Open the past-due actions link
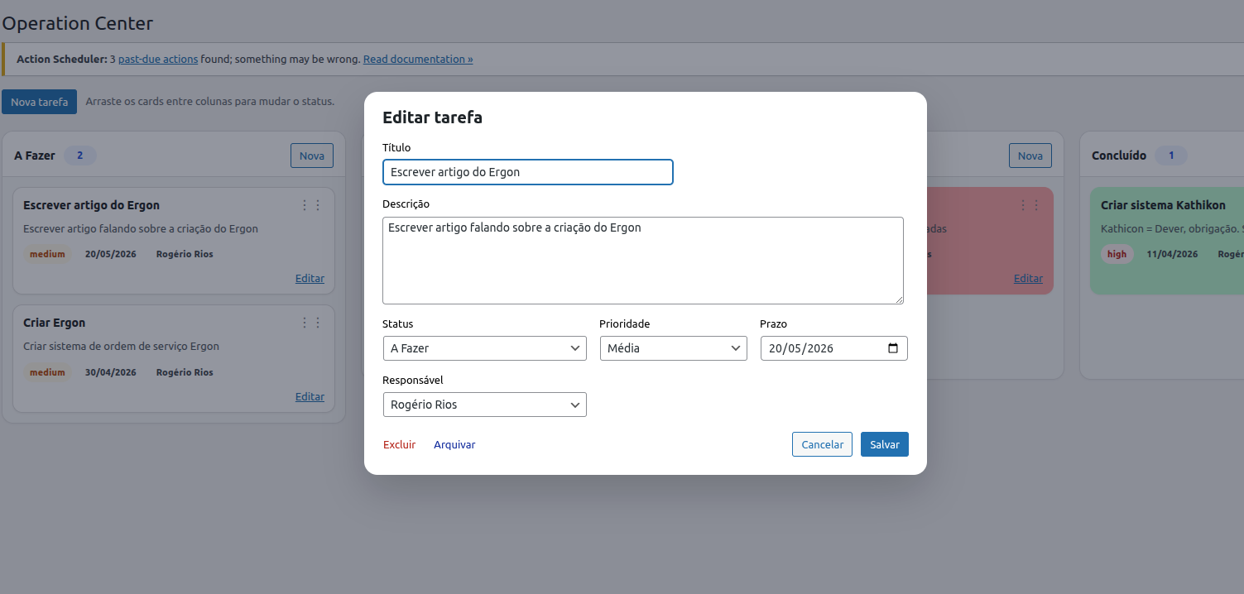The height and width of the screenshot is (594, 1244). (x=158, y=59)
